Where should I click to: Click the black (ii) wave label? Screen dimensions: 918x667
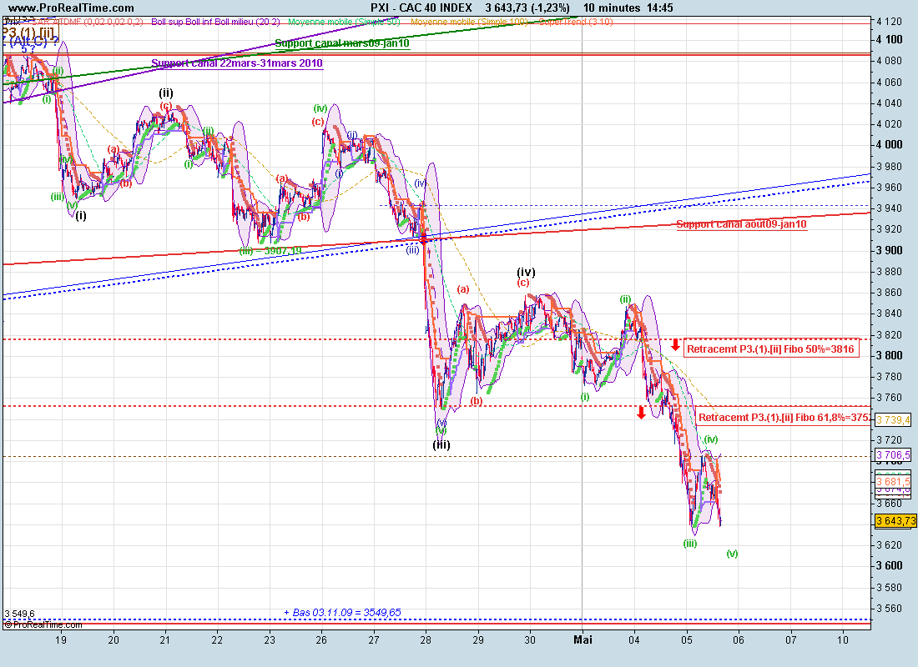[166, 93]
